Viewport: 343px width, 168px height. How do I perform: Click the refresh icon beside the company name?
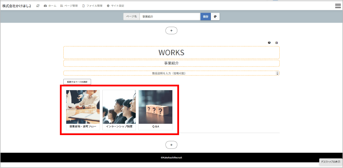38,6
